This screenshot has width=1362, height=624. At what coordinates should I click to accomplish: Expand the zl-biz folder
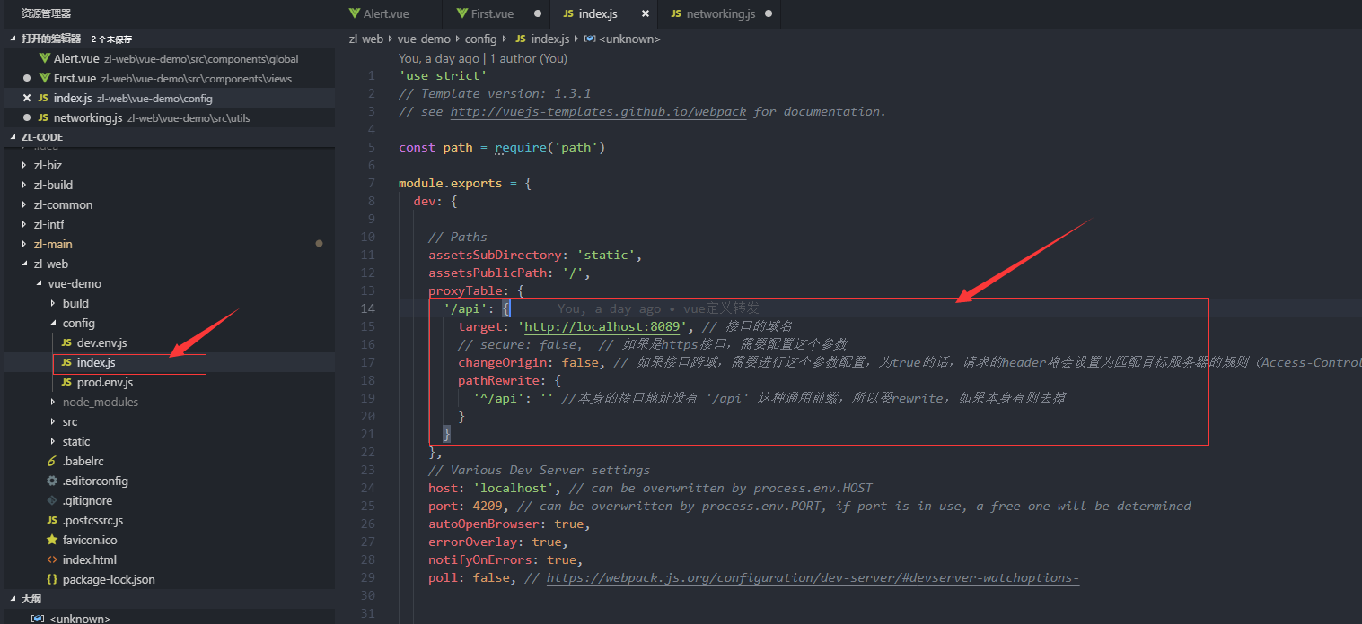(48, 165)
